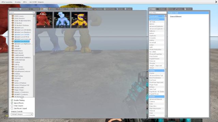Toggle Ignore Players checkbox

12,103
